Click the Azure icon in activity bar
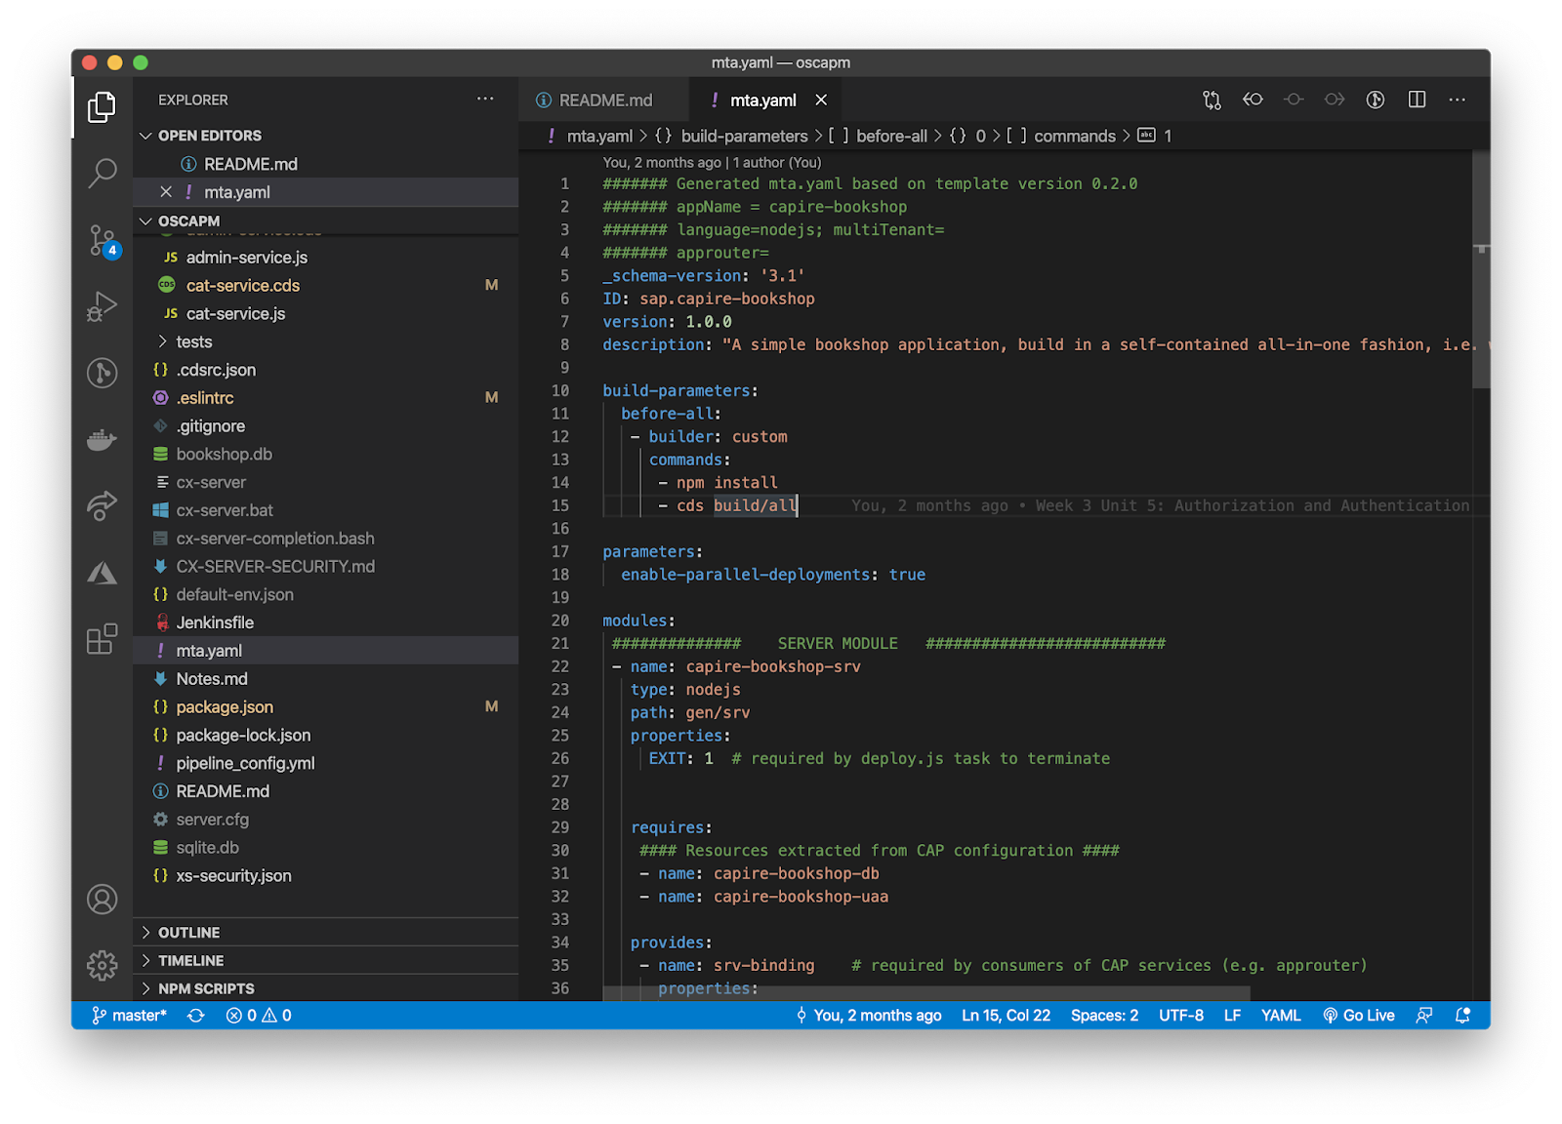 (103, 573)
